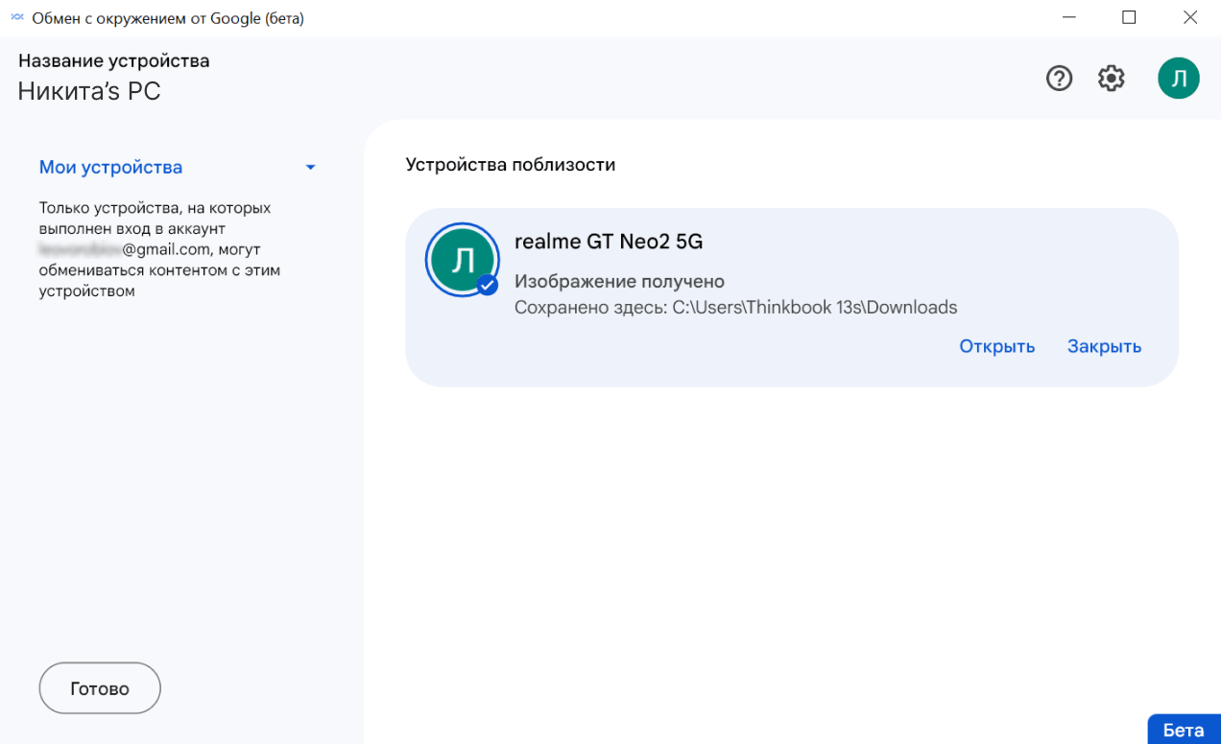Click the Устройства поблизости heading
This screenshot has width=1221, height=744.
[x=510, y=165]
